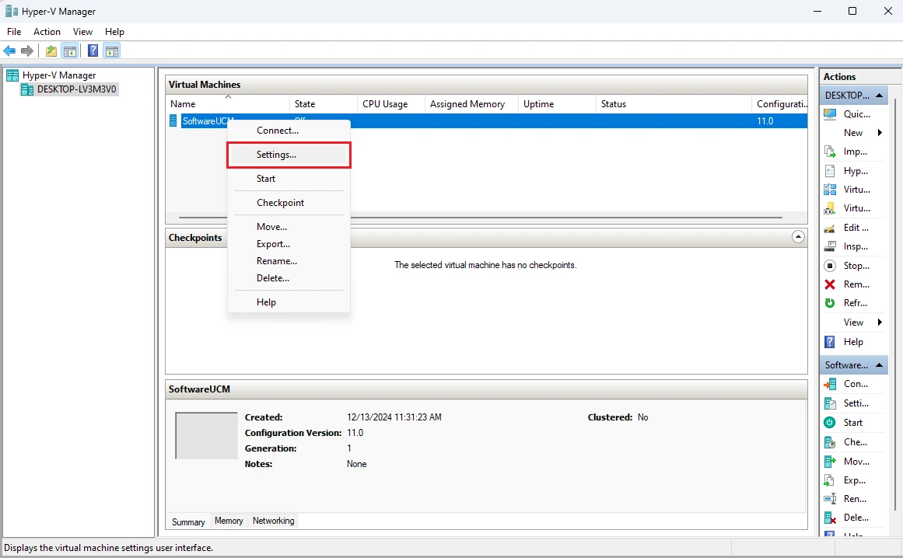Sort by Assigned Memory column header
The height and width of the screenshot is (558, 903).
pos(471,104)
